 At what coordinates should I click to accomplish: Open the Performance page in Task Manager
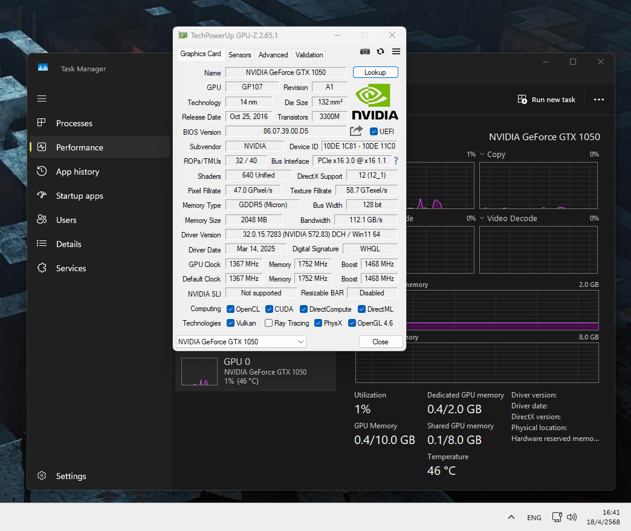[x=100, y=147]
